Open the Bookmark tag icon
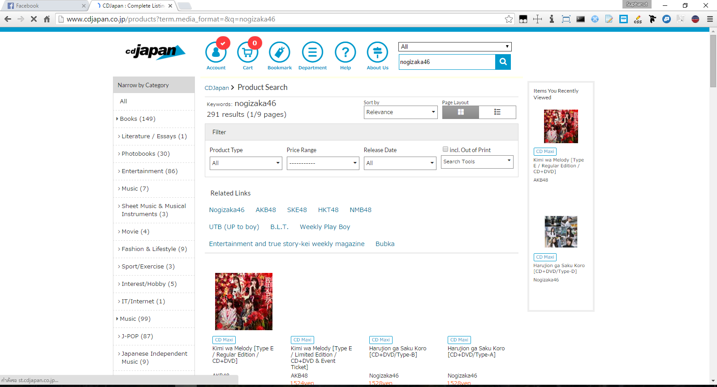Viewport: 717px width, 387px height. coord(280,52)
